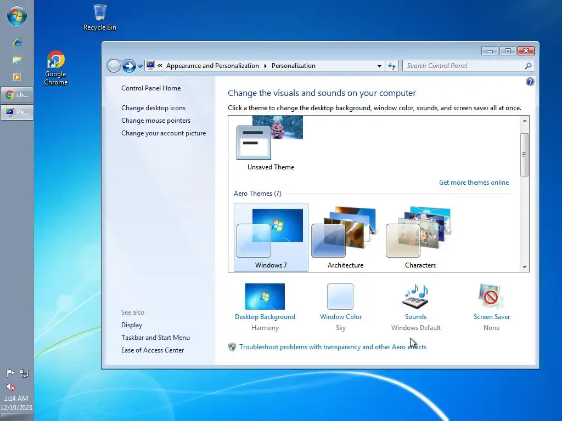This screenshot has width=562, height=421.
Task: Open Control Panel Home link
Action: pyautogui.click(x=151, y=88)
